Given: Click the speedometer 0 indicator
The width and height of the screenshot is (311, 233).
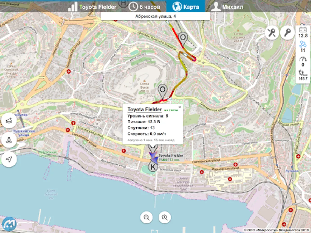Looking at the screenshot, I should click(x=303, y=62).
